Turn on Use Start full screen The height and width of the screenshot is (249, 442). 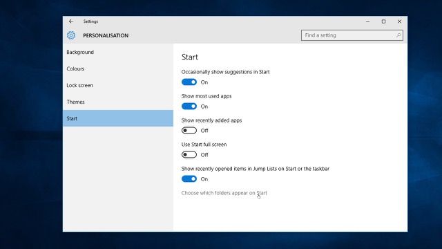coord(189,155)
